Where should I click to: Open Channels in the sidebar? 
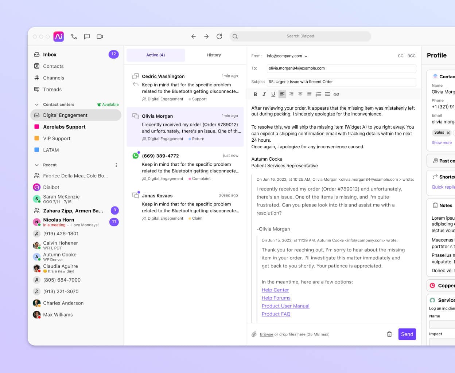[x=54, y=78]
